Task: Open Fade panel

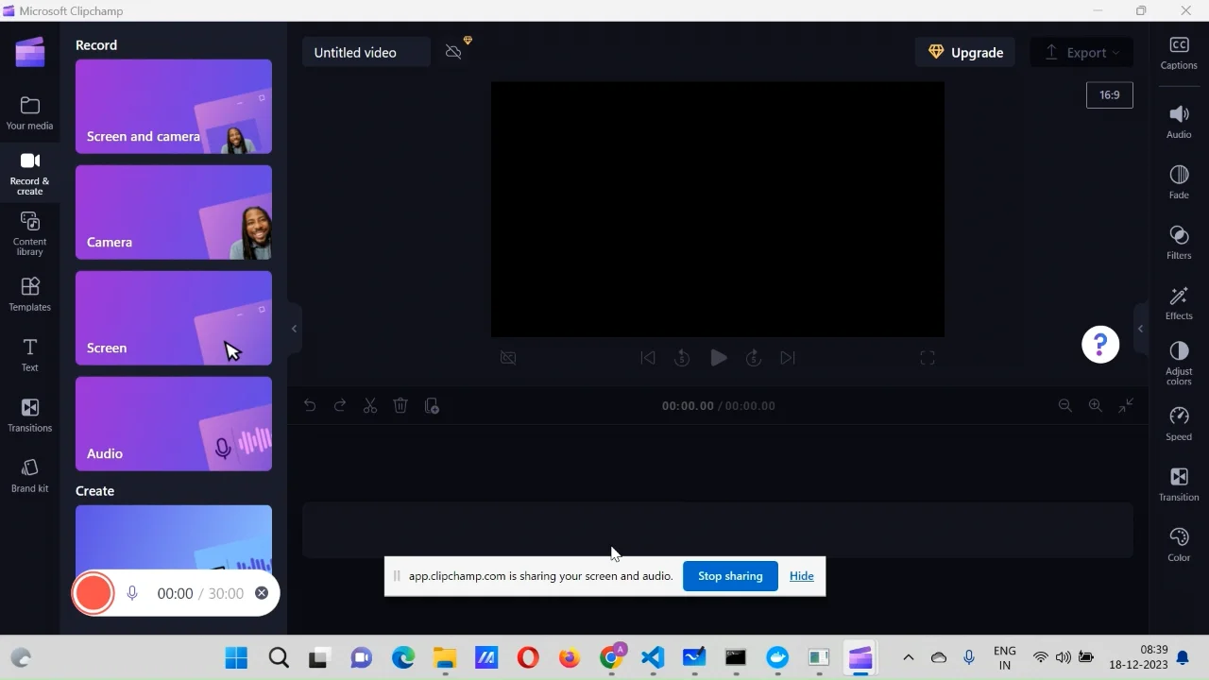Action: pyautogui.click(x=1179, y=182)
